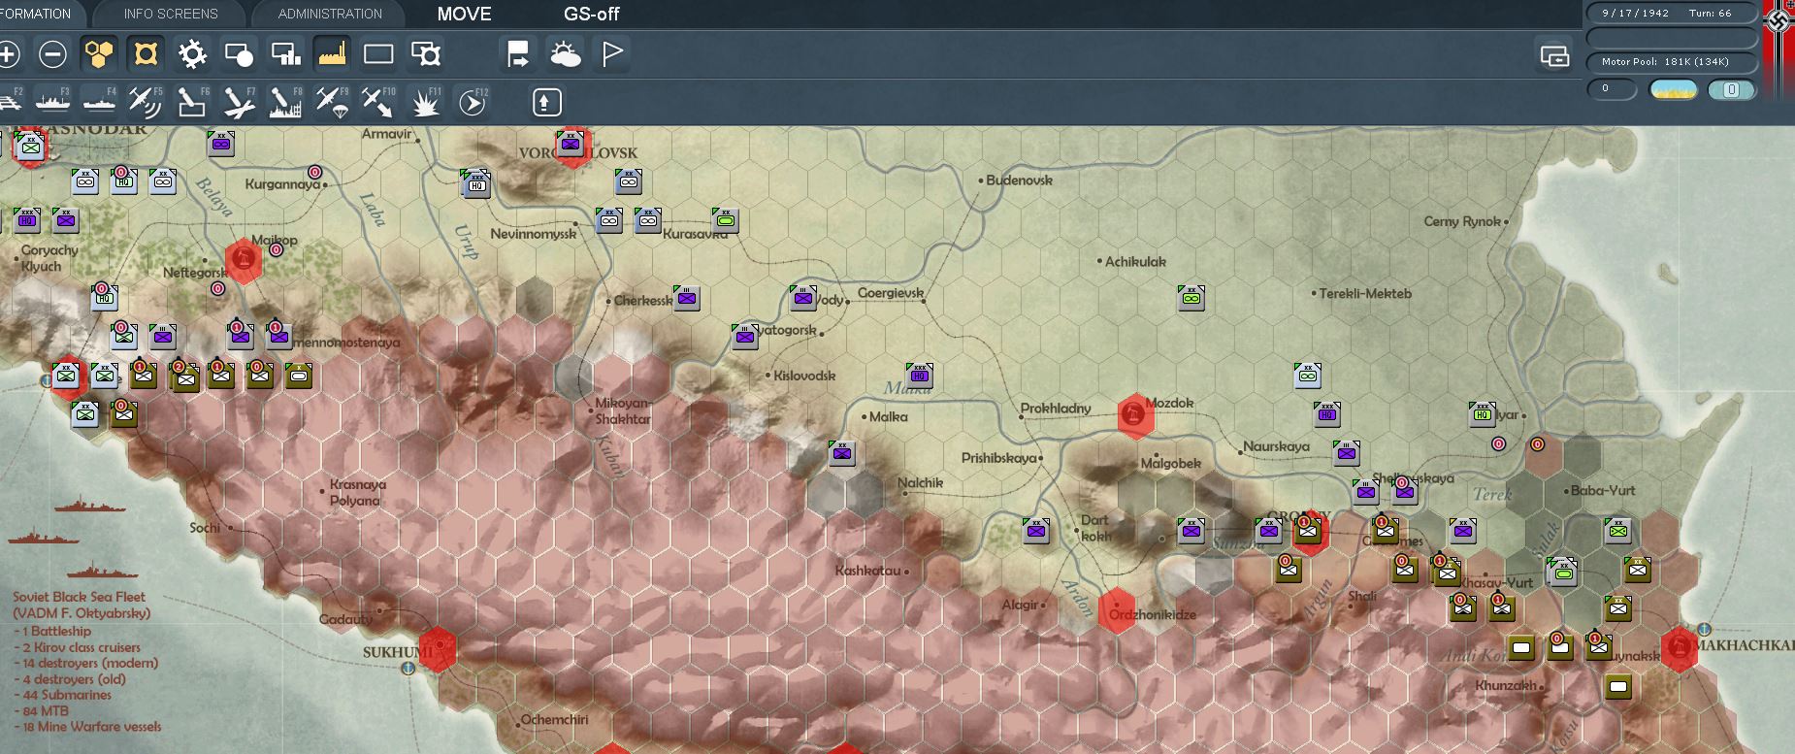Viewport: 1795px width, 754px height.
Task: Click the screen-with-bars display icon
Action: point(285,54)
